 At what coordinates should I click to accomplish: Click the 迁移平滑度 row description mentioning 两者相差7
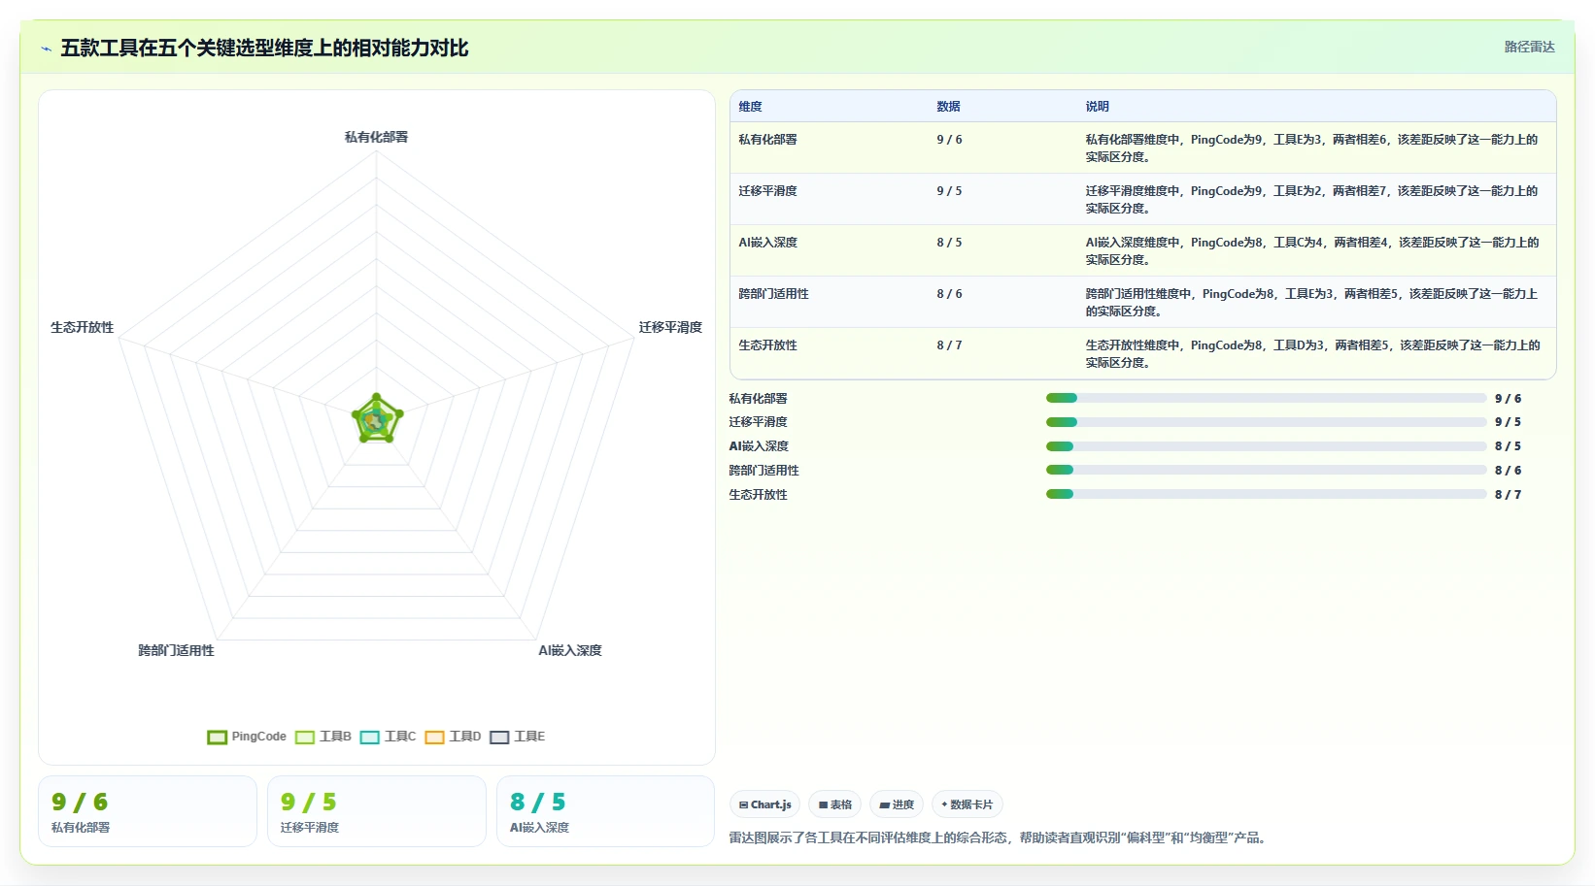(x=1311, y=199)
